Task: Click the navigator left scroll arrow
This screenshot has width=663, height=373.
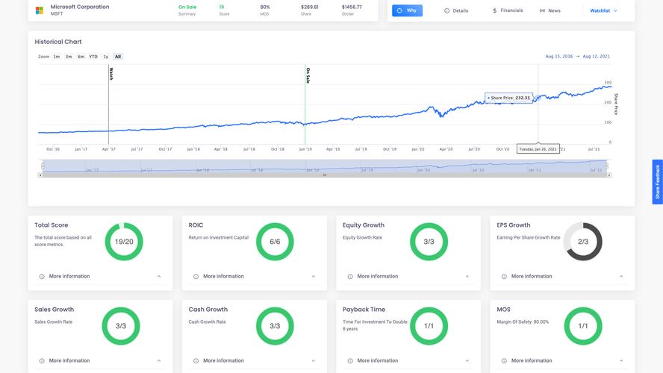Action: [x=41, y=175]
